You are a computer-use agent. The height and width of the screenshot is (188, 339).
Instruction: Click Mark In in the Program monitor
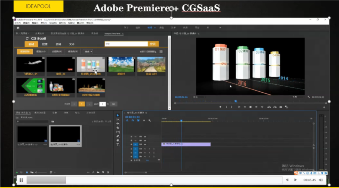pos(226,107)
